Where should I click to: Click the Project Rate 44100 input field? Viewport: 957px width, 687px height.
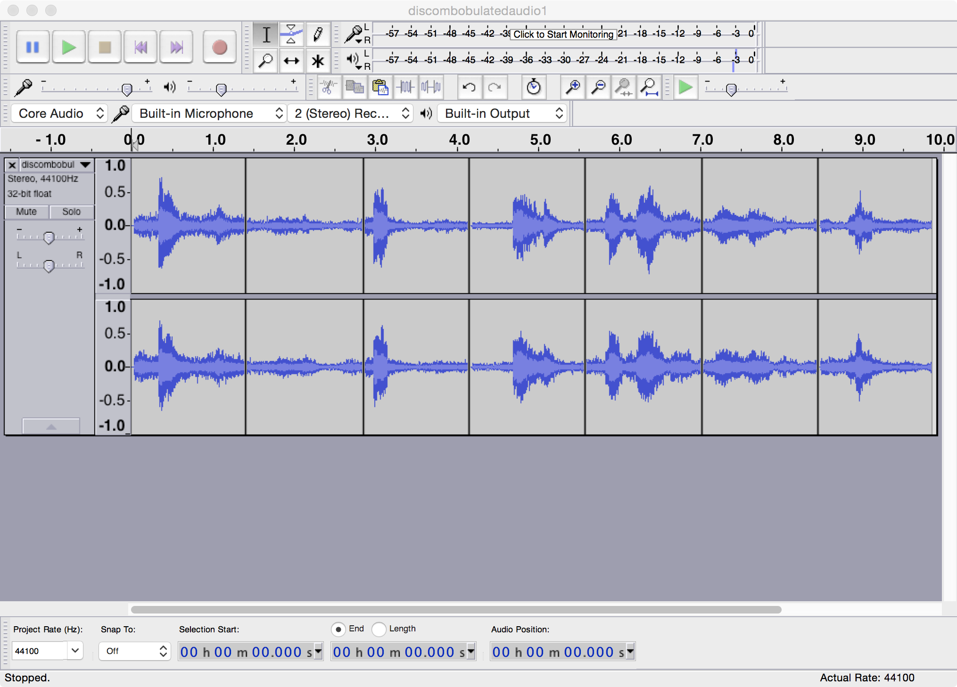(x=40, y=651)
